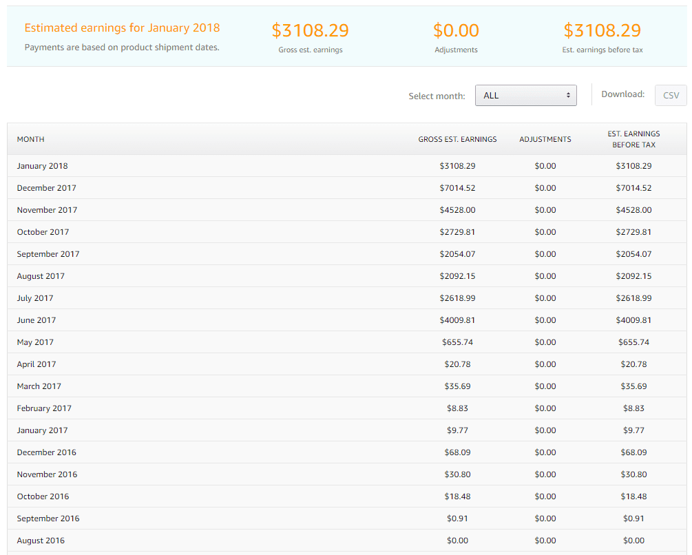Select the April 2017 month row label
This screenshot has height=555, width=692.
36,364
